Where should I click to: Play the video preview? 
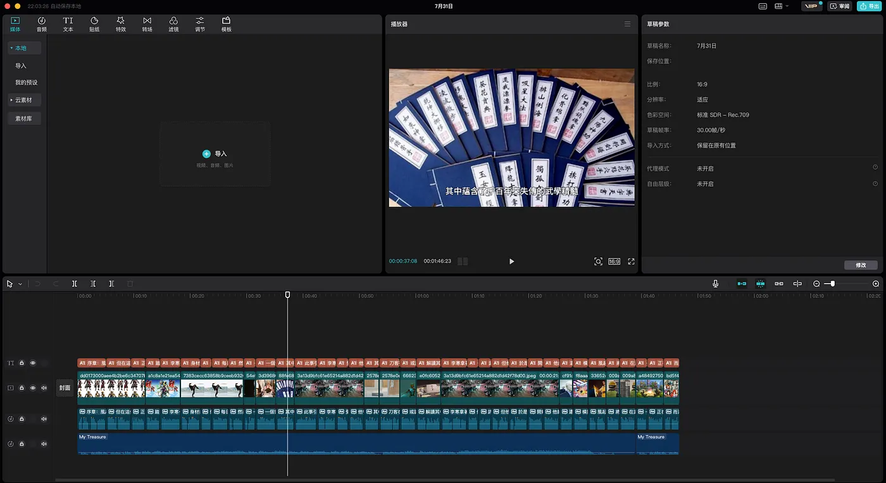point(511,261)
